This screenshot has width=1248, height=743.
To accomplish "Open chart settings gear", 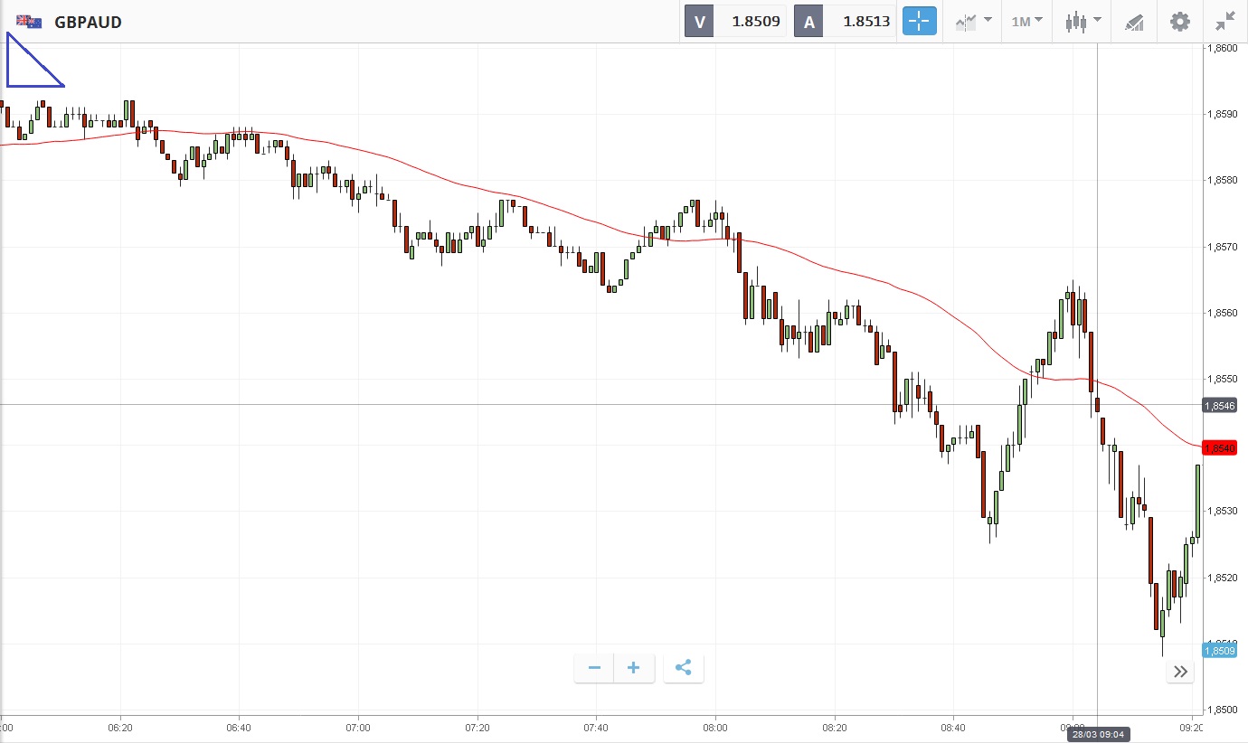I will (1180, 22).
